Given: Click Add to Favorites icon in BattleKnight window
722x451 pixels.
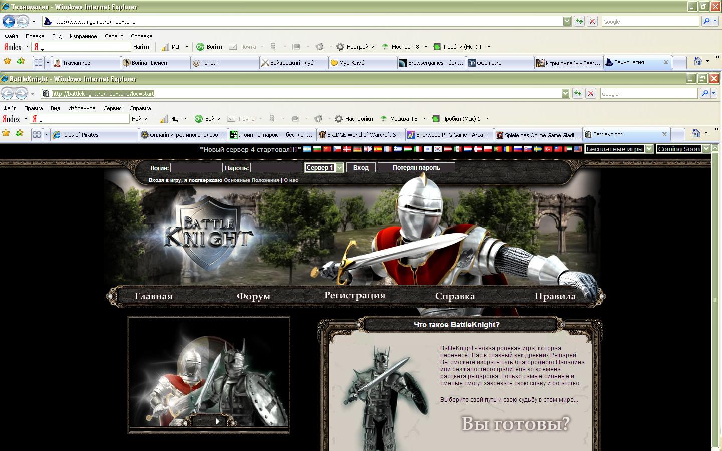Looking at the screenshot, I should pos(19,133).
